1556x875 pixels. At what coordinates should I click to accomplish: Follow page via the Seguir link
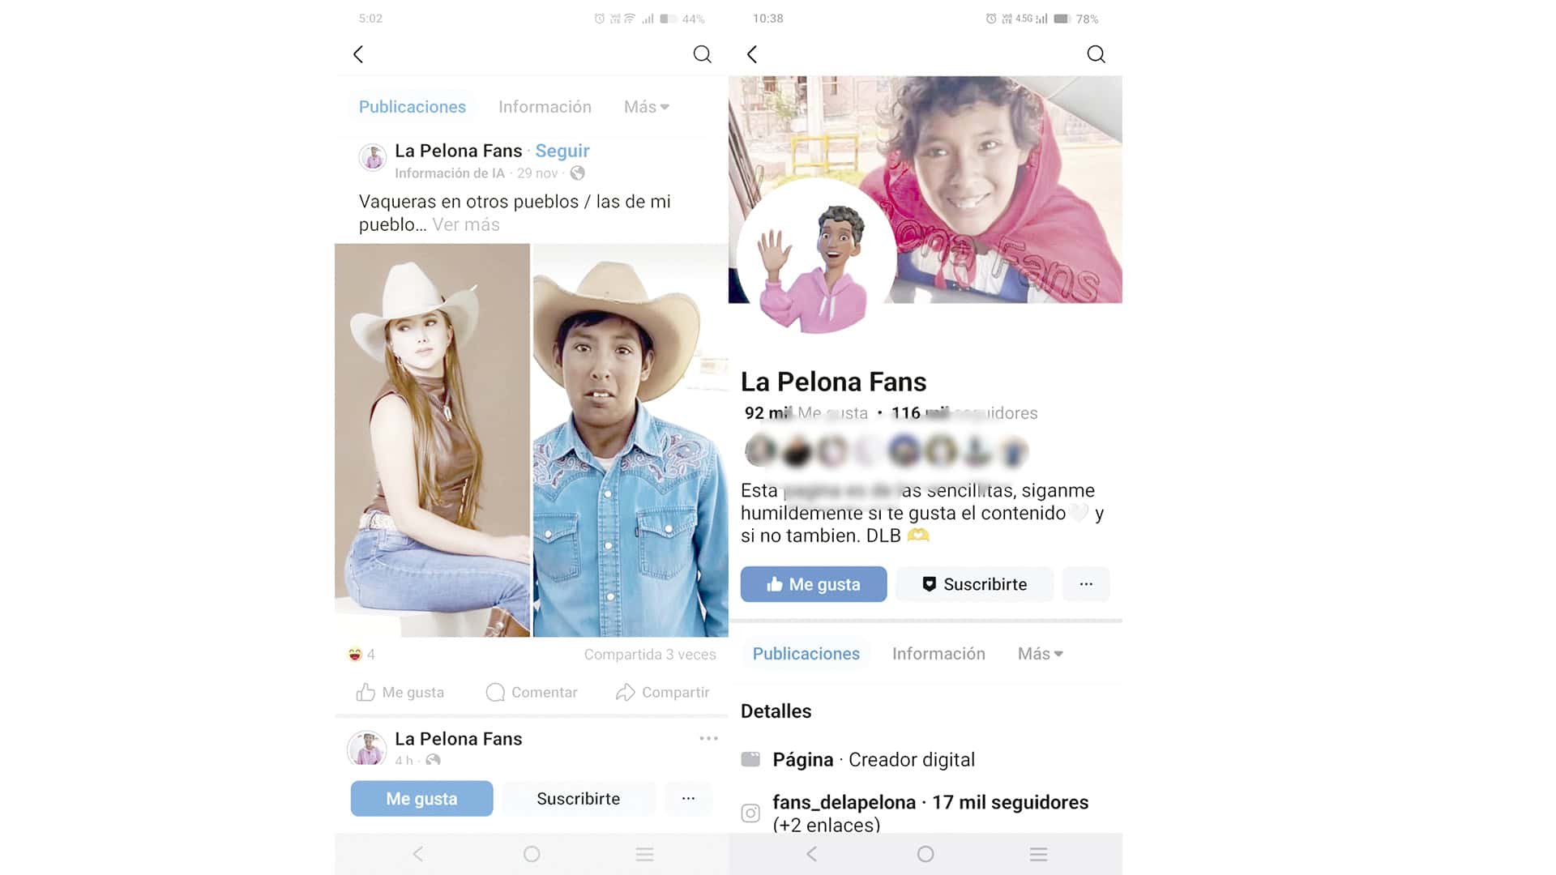click(x=562, y=151)
